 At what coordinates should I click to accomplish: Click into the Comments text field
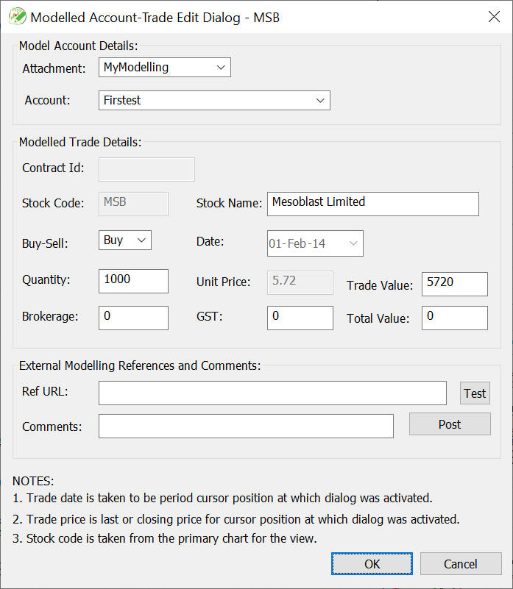(246, 426)
